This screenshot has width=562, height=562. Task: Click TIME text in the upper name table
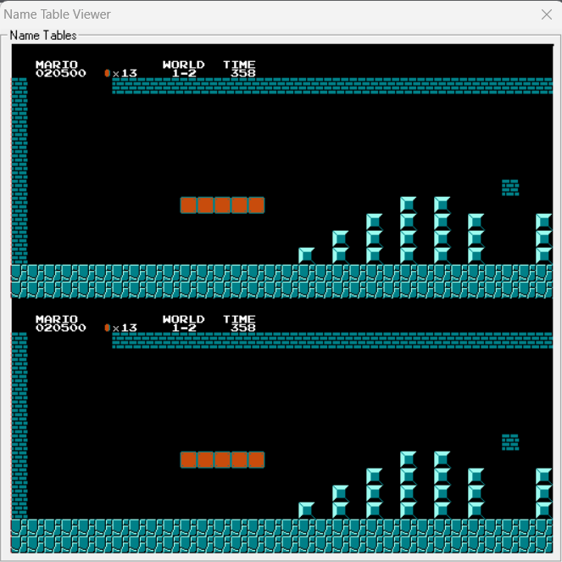pos(239,65)
